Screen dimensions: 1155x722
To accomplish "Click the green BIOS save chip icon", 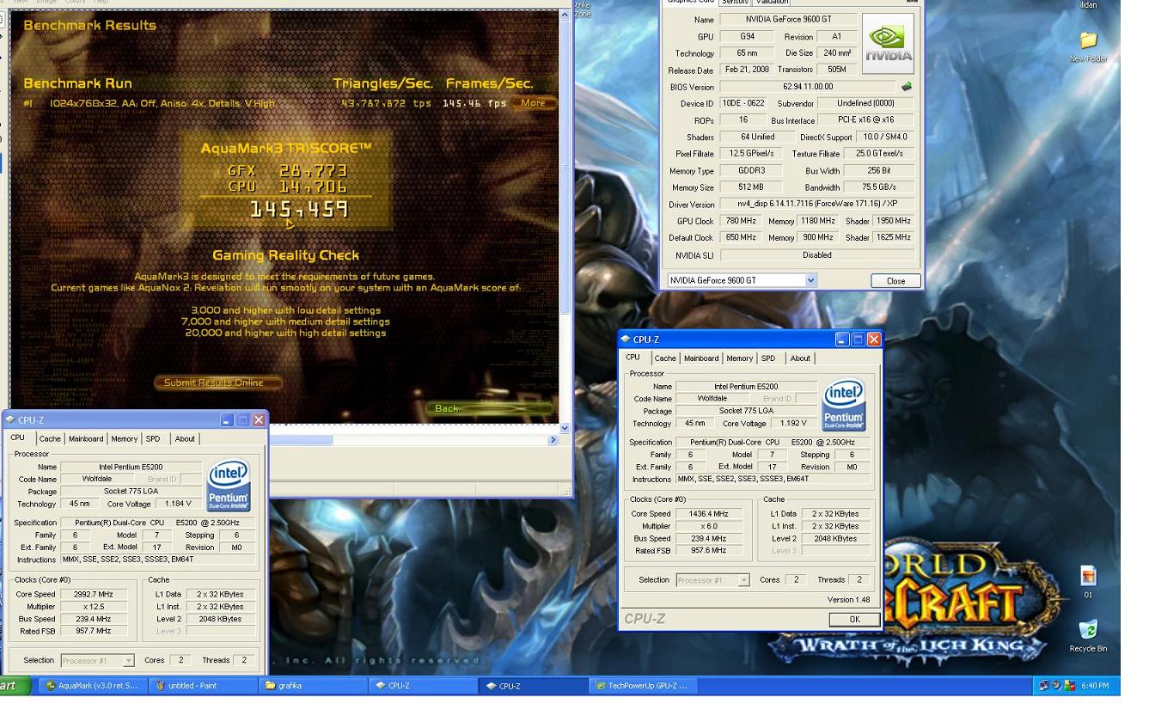I will coord(906,87).
